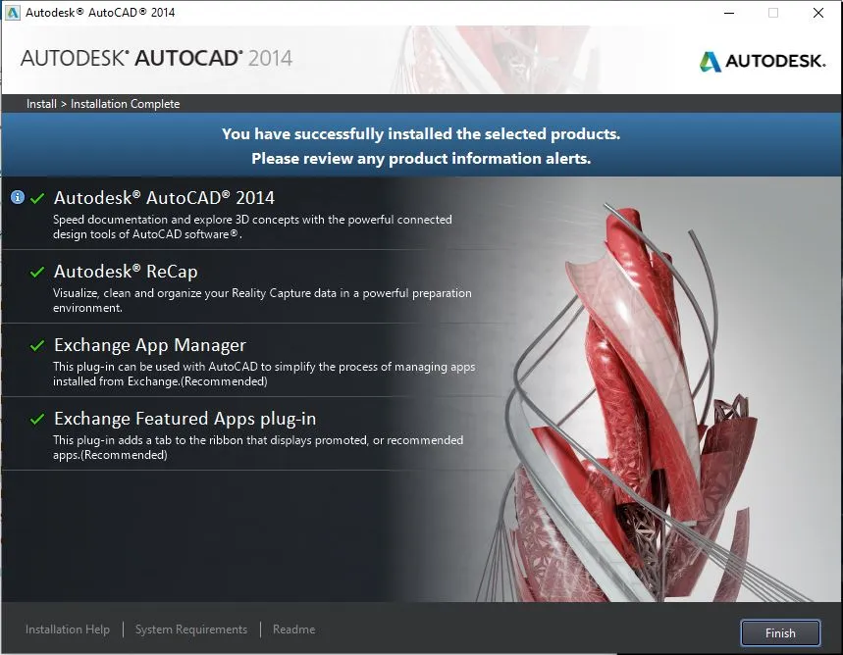
Task: Click the Autodesk AutoCAD 2014 product heading
Action: (163, 197)
